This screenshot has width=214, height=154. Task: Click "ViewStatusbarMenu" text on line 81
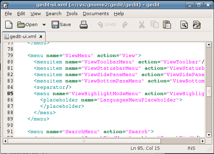(111, 68)
